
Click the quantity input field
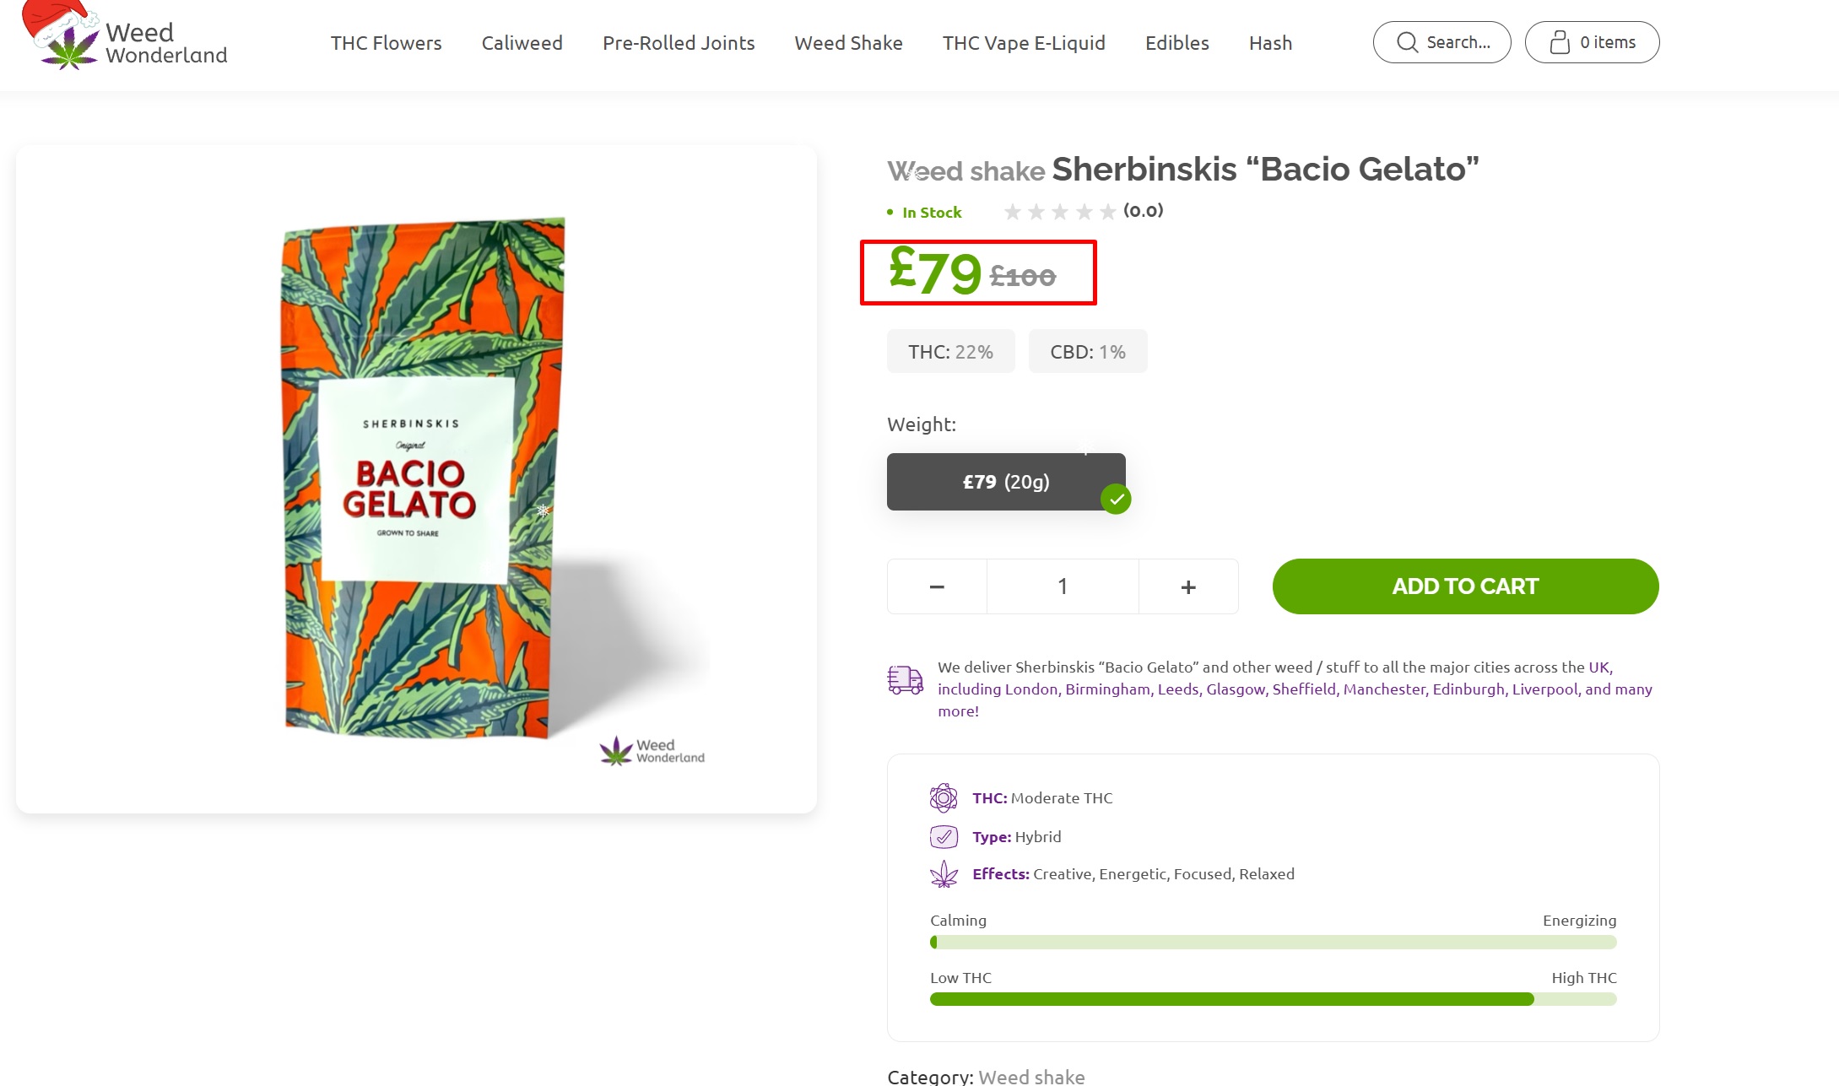pos(1063,586)
